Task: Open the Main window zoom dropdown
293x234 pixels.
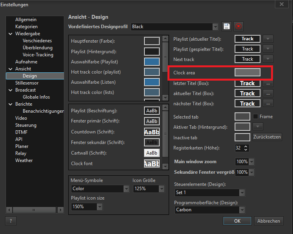Action: [x=251, y=162]
